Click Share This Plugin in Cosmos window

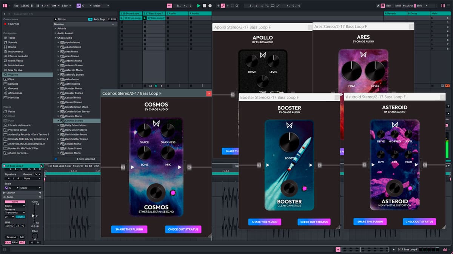point(129,229)
